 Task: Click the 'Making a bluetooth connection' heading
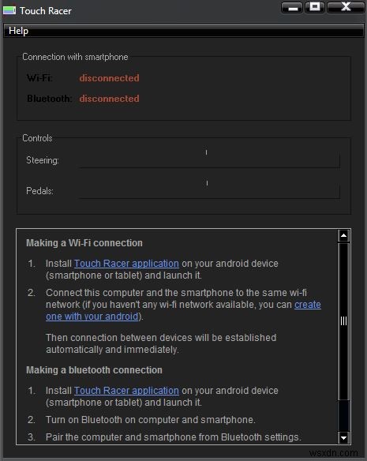point(94,370)
